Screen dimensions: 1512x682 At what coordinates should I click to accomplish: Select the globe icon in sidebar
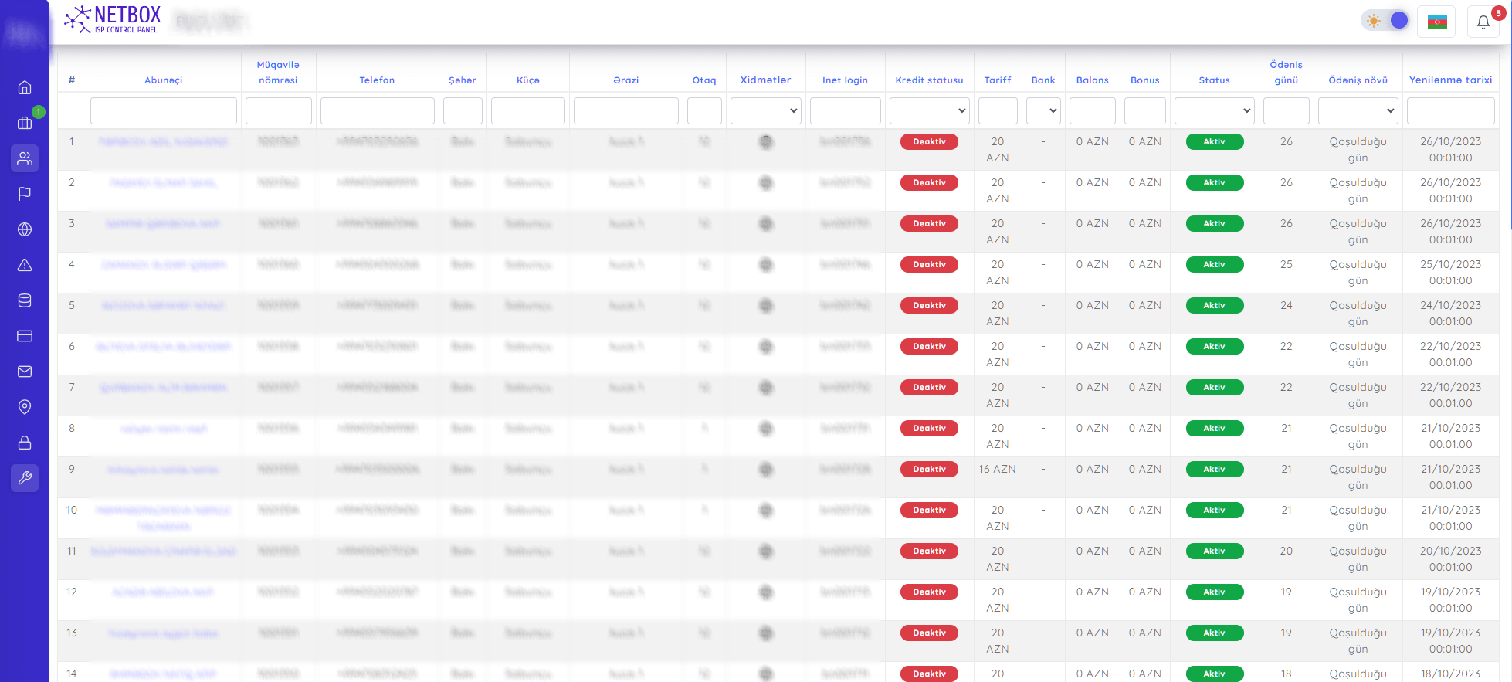[25, 229]
